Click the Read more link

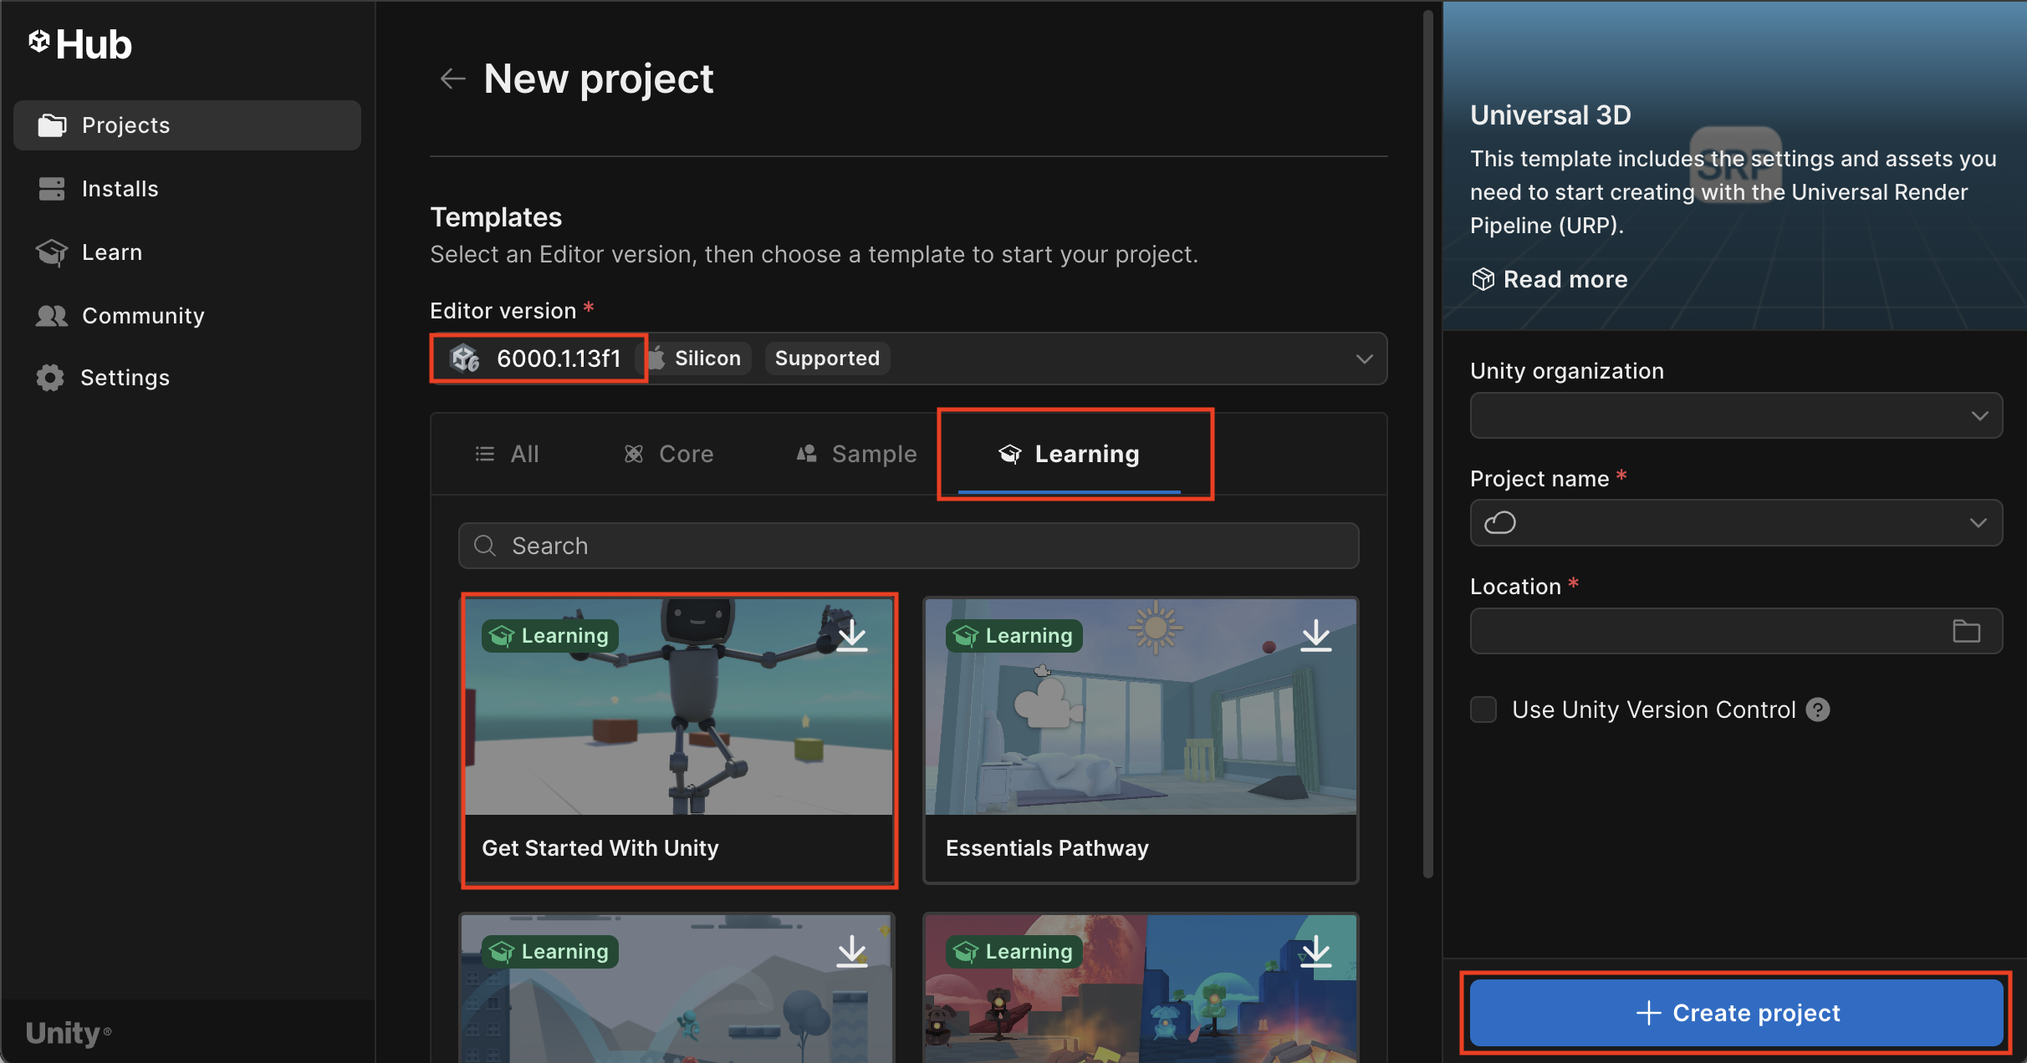pyautogui.click(x=1564, y=279)
